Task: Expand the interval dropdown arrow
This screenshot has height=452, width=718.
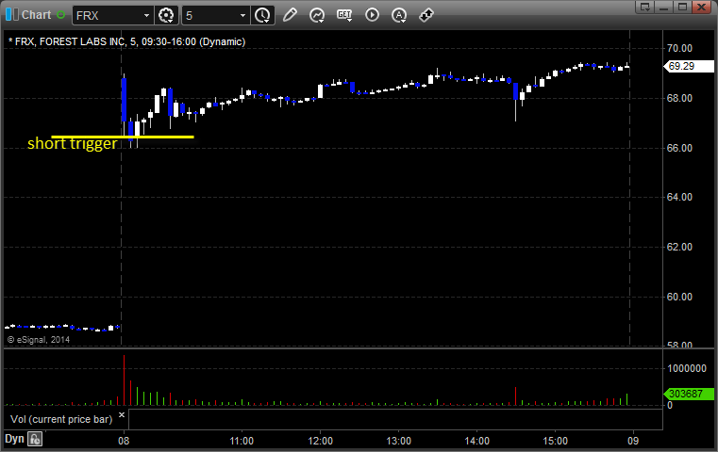Action: coord(243,16)
